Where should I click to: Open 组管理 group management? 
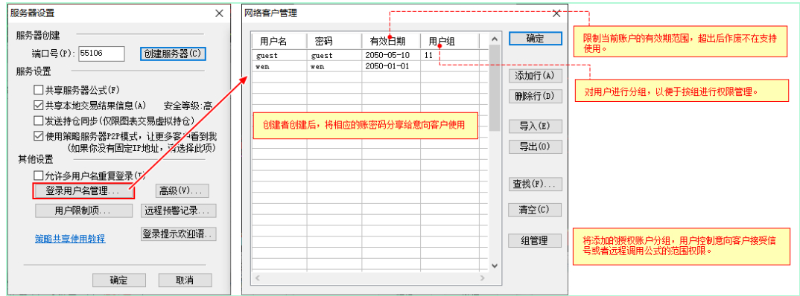click(x=536, y=240)
